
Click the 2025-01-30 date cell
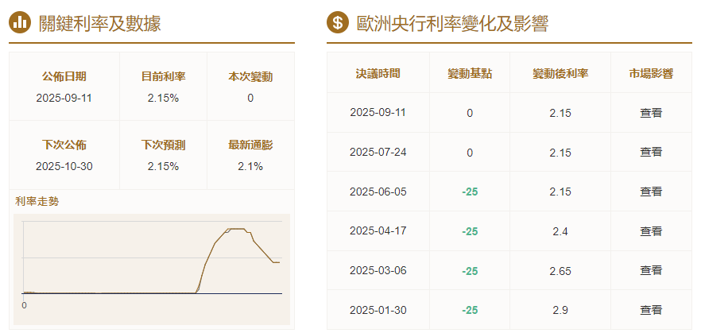378,310
